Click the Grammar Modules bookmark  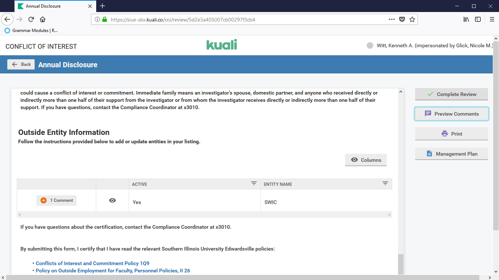click(31, 31)
